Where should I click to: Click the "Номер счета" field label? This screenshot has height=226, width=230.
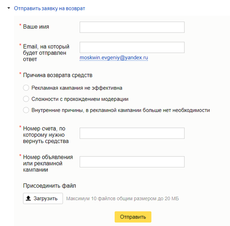[46, 134]
